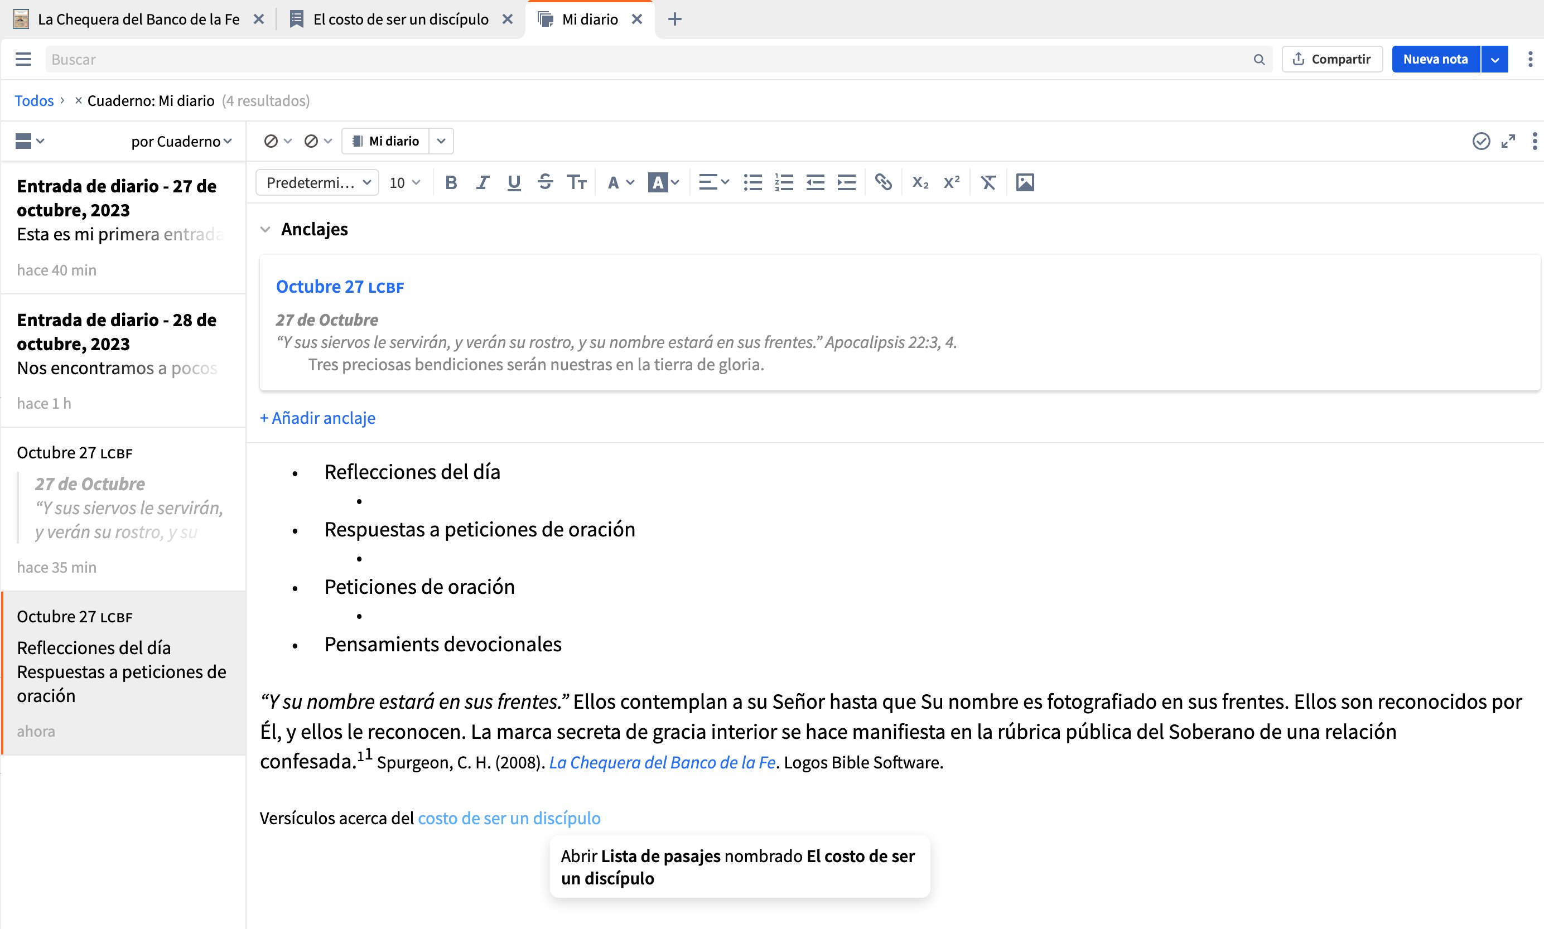Apply underline formatting
This screenshot has width=1544, height=929.
coord(514,182)
